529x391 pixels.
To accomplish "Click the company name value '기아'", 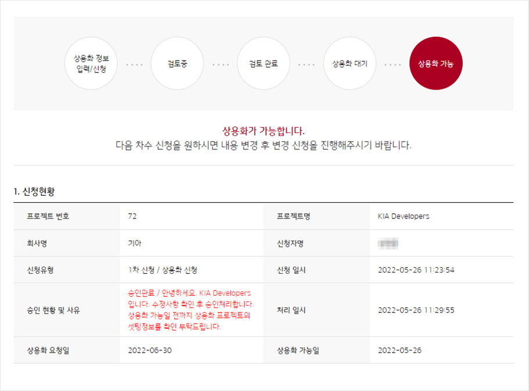I will (x=134, y=243).
